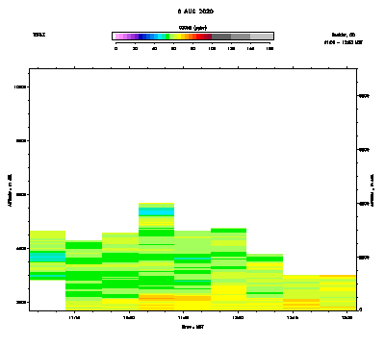
Task: Select the dark gray color bar block
Action: pyautogui.click(x=221, y=37)
